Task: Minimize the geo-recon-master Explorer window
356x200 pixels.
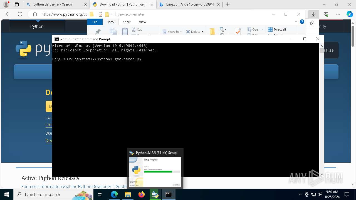Action: pos(273,14)
